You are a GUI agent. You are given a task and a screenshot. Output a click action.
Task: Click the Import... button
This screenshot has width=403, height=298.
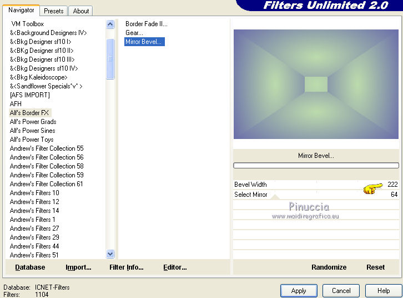point(78,267)
